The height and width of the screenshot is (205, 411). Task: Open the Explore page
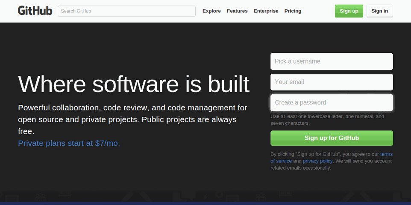211,11
